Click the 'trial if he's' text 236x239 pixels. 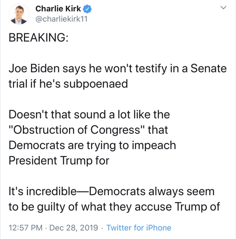[35, 84]
